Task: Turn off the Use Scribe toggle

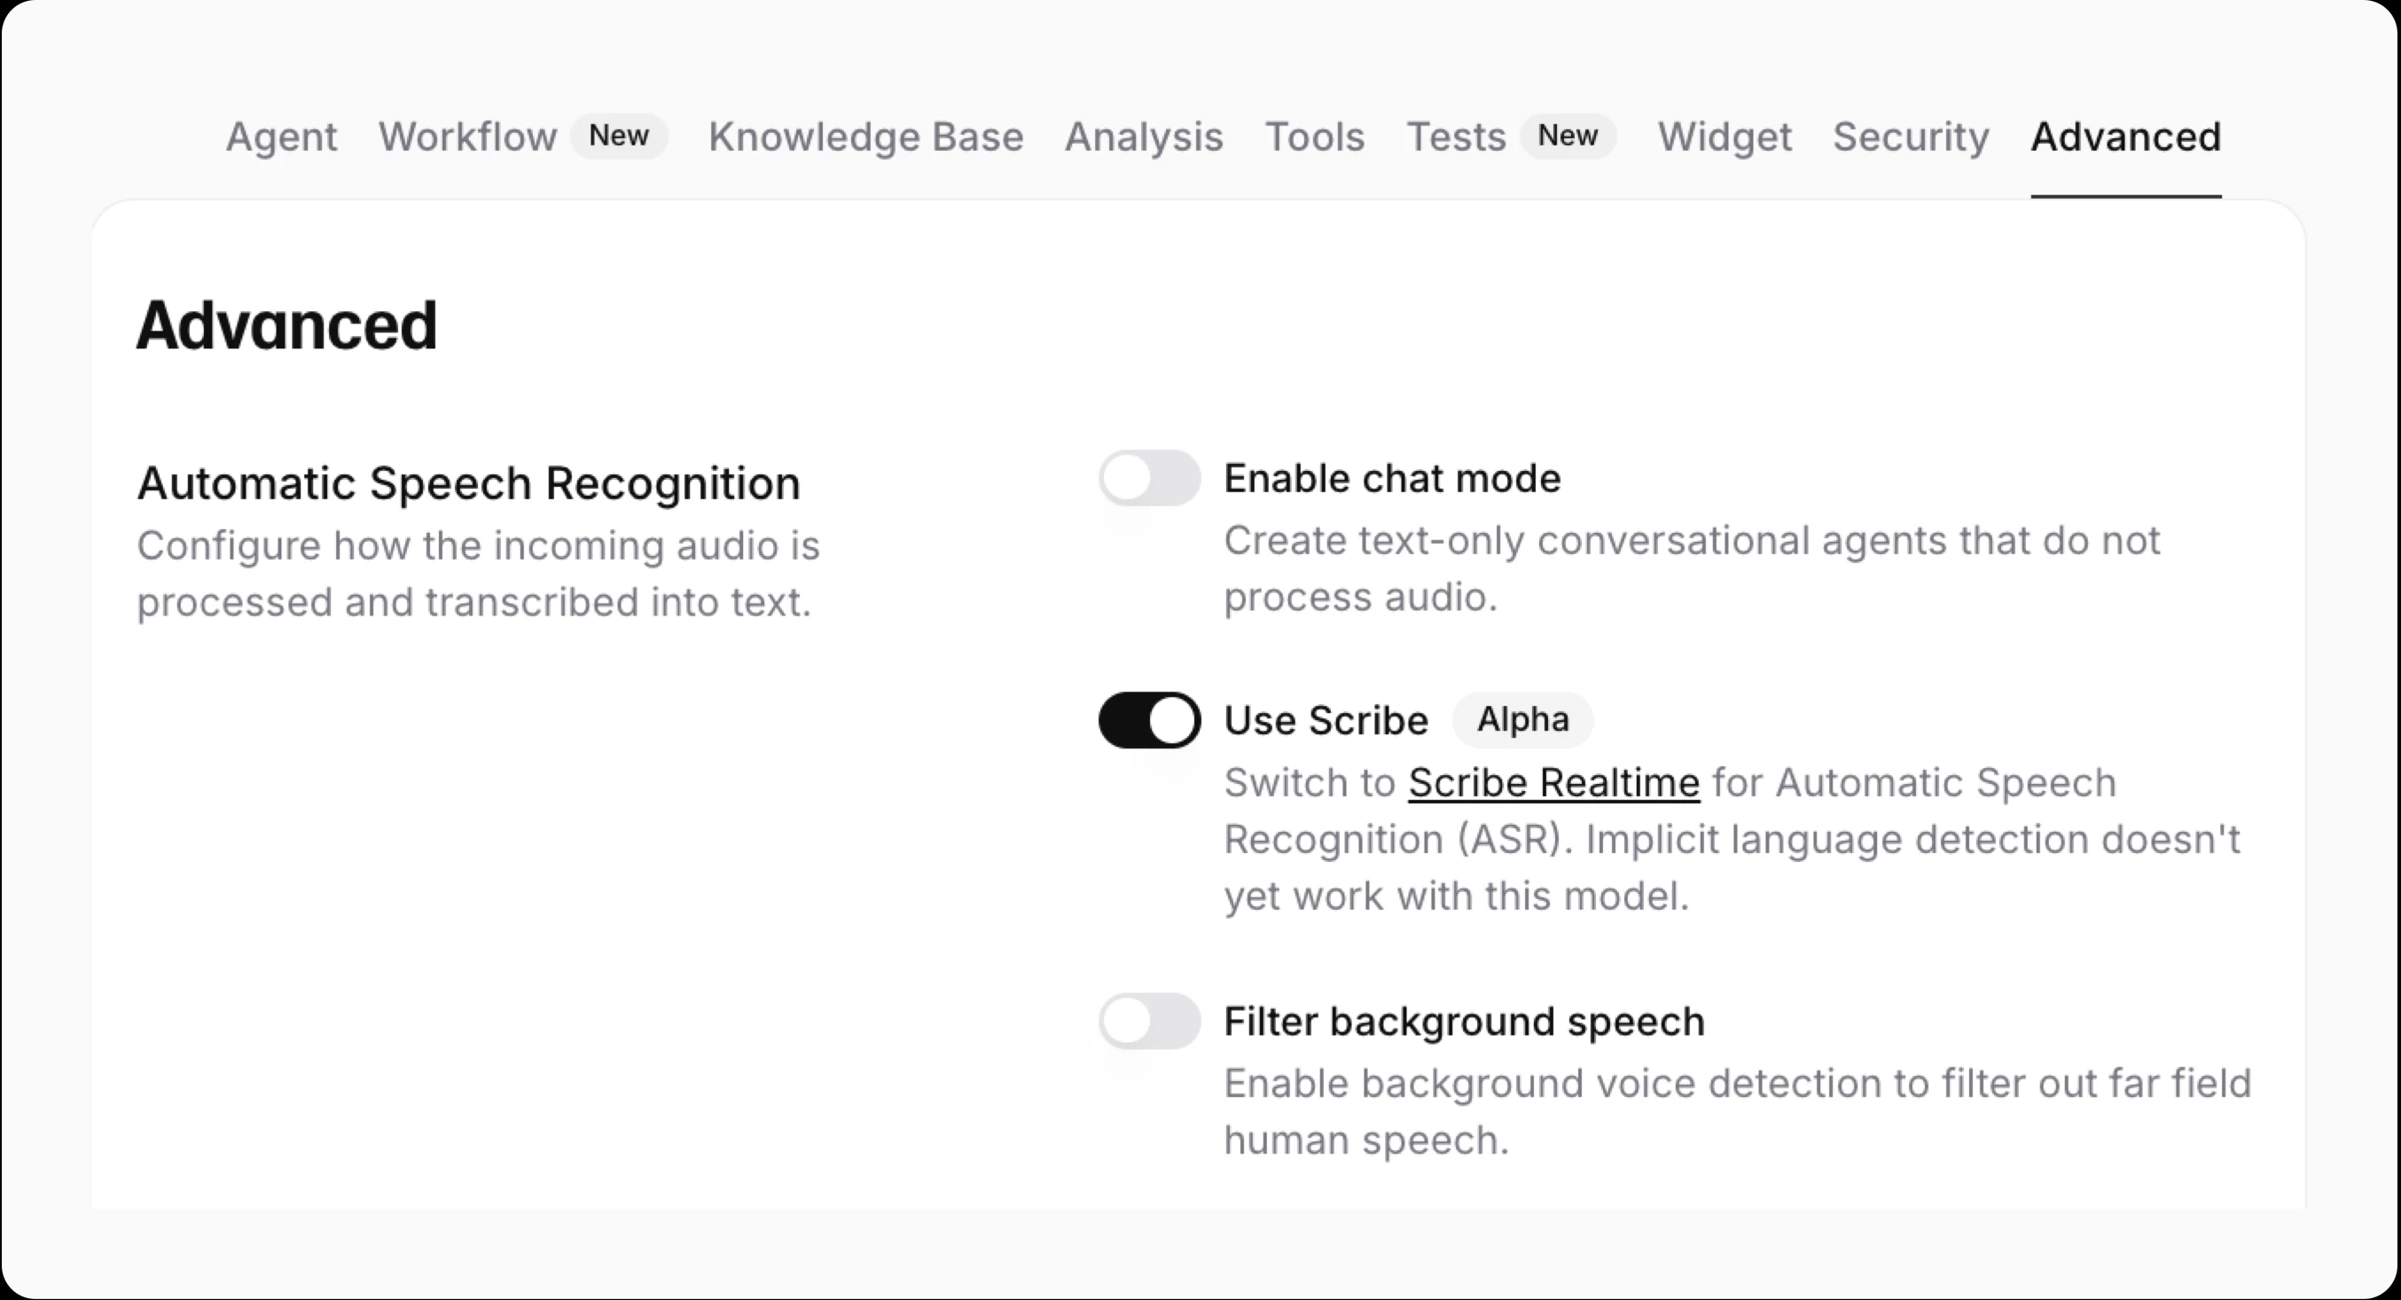Action: pyautogui.click(x=1149, y=720)
